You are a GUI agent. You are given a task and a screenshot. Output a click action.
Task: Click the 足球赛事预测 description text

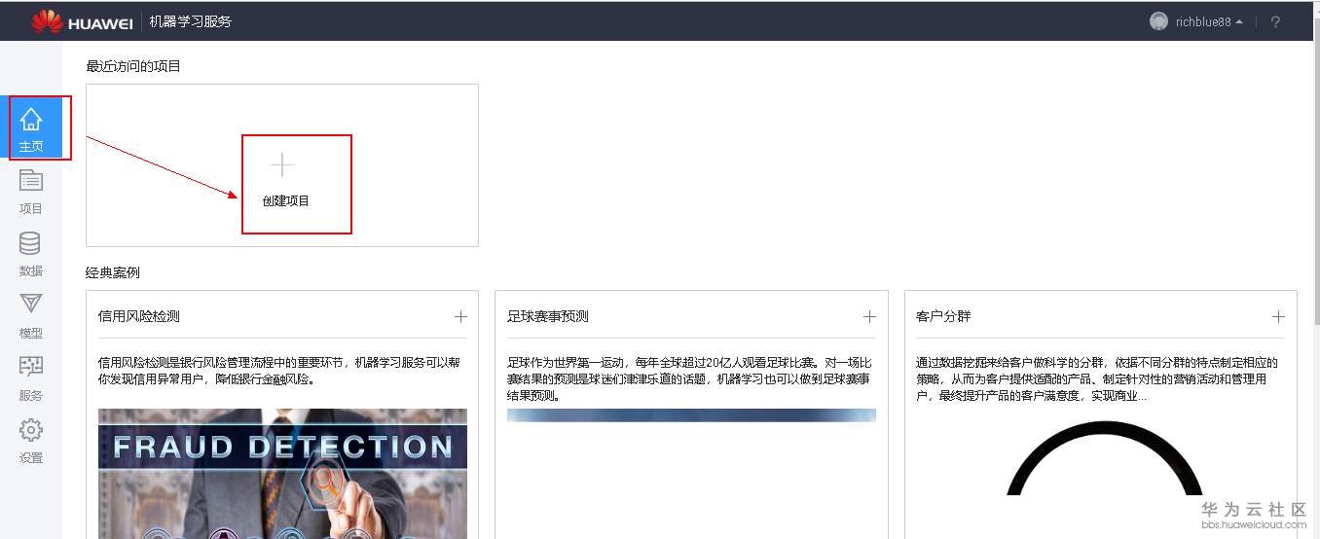point(689,379)
